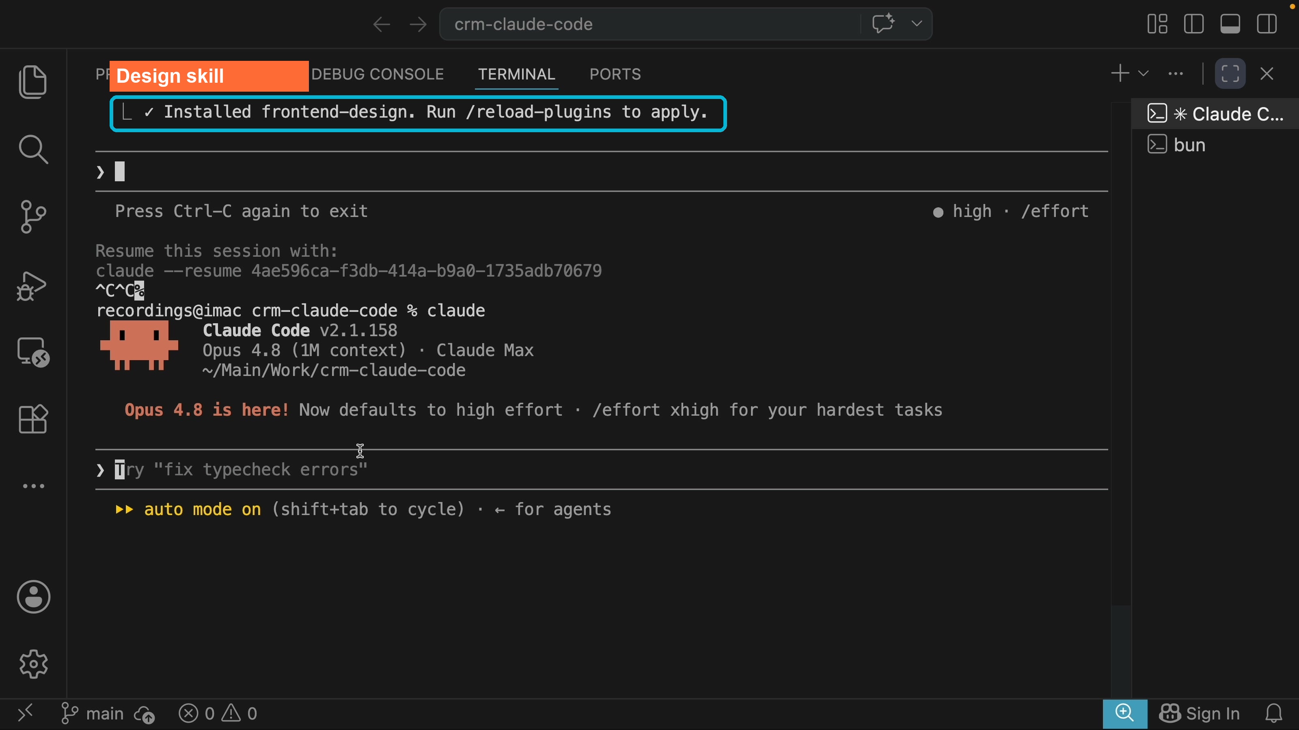Viewport: 1299px width, 730px height.
Task: Open notifications bell in status bar
Action: 1273,713
